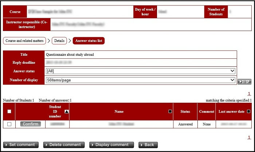
Task: Open Display comment
Action: coord(111,145)
